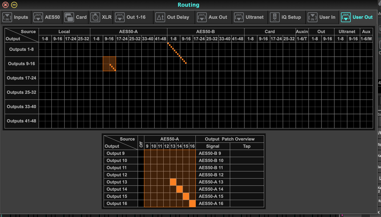Open the Ultranet tab
Viewport: 381px width, 217px height.
tap(250, 17)
